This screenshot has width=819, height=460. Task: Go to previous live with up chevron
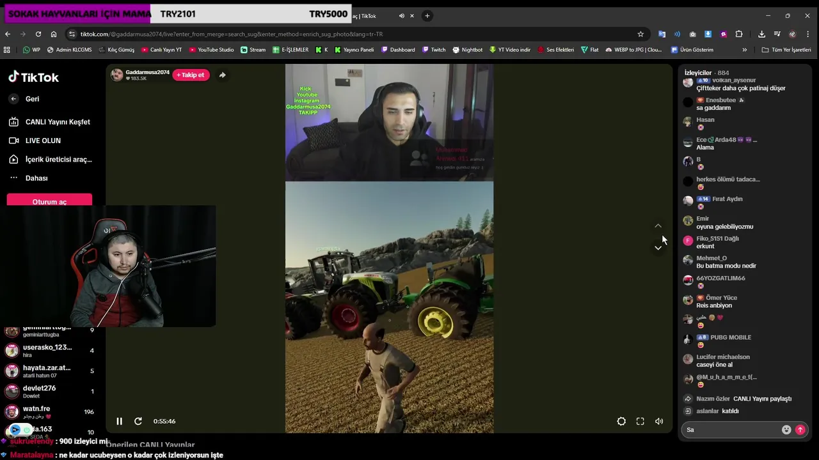[658, 226]
